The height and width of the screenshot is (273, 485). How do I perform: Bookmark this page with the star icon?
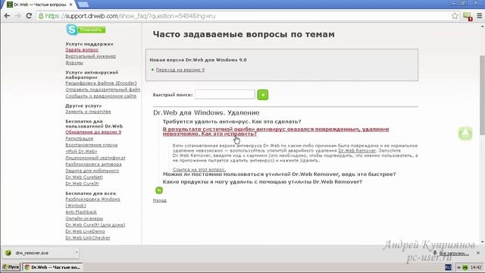click(x=455, y=16)
